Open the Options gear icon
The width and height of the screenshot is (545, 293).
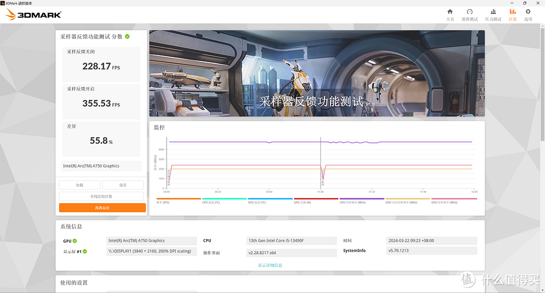pyautogui.click(x=528, y=12)
